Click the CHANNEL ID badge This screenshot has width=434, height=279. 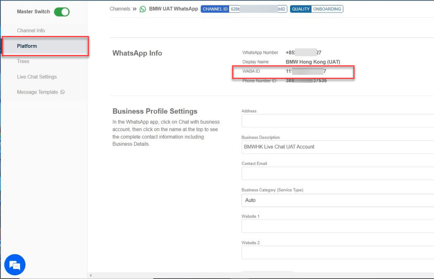[215, 9]
